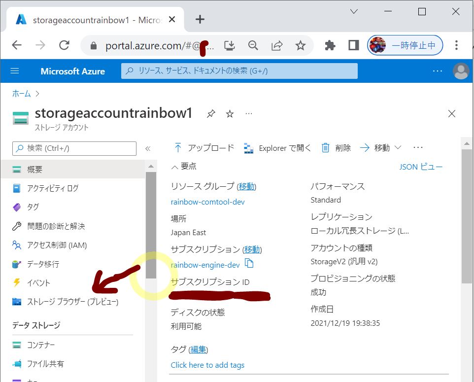
Task: Bookmark this tab with star icon
Action: [300, 46]
